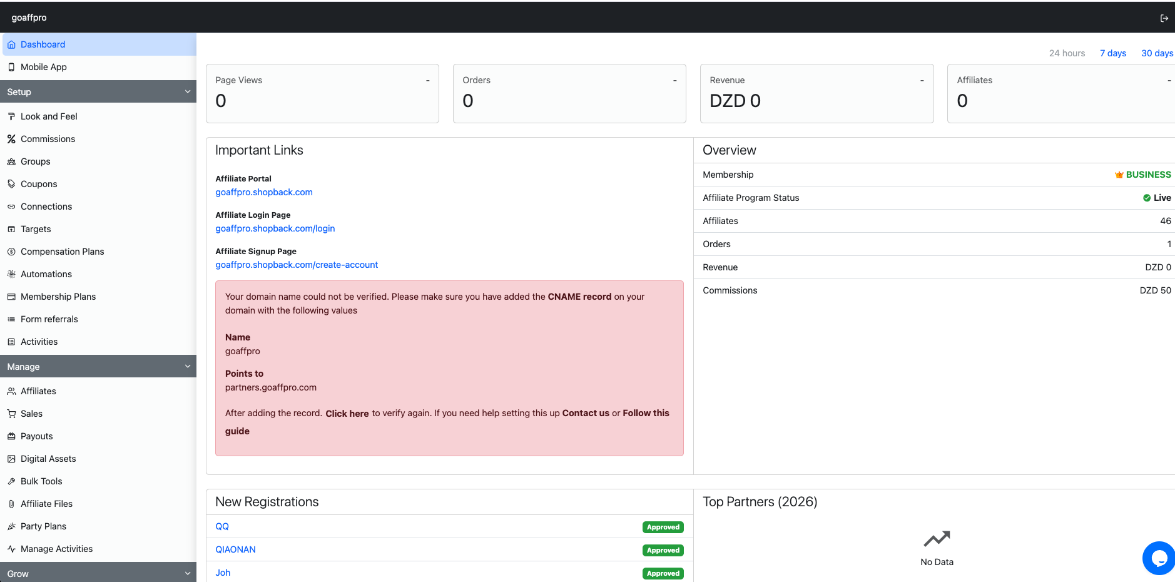Click the Connections link icon
Image resolution: width=1175 pixels, height=582 pixels.
point(11,207)
